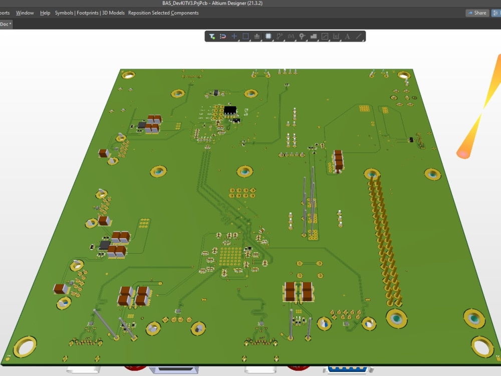Select the place component chip icon
The width and height of the screenshot is (501, 376).
coord(269,36)
